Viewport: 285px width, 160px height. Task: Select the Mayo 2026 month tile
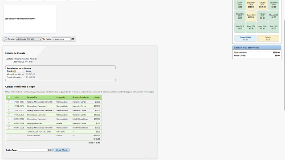[251, 28]
